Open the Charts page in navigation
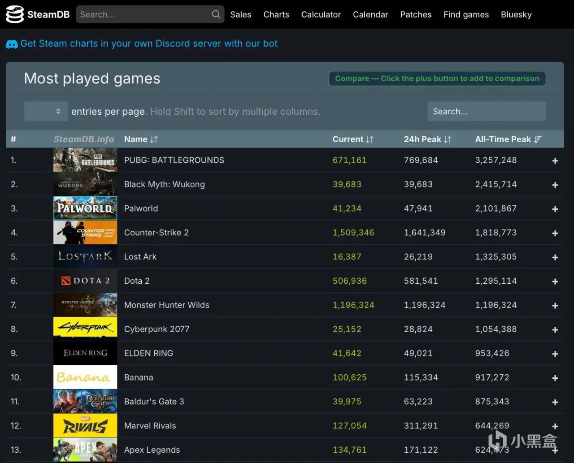 (276, 14)
